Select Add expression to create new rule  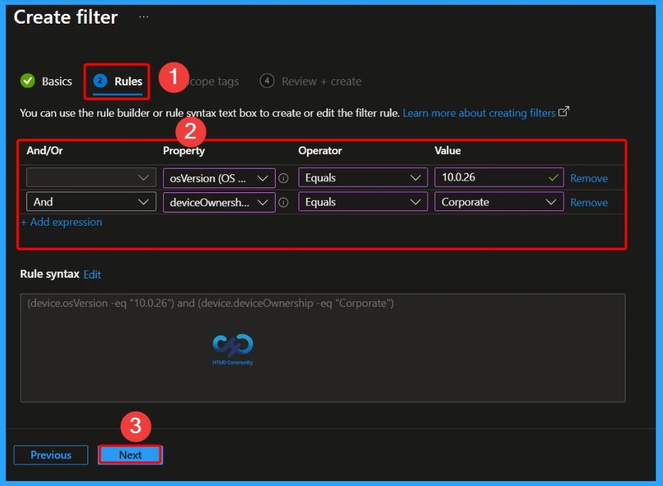(61, 221)
